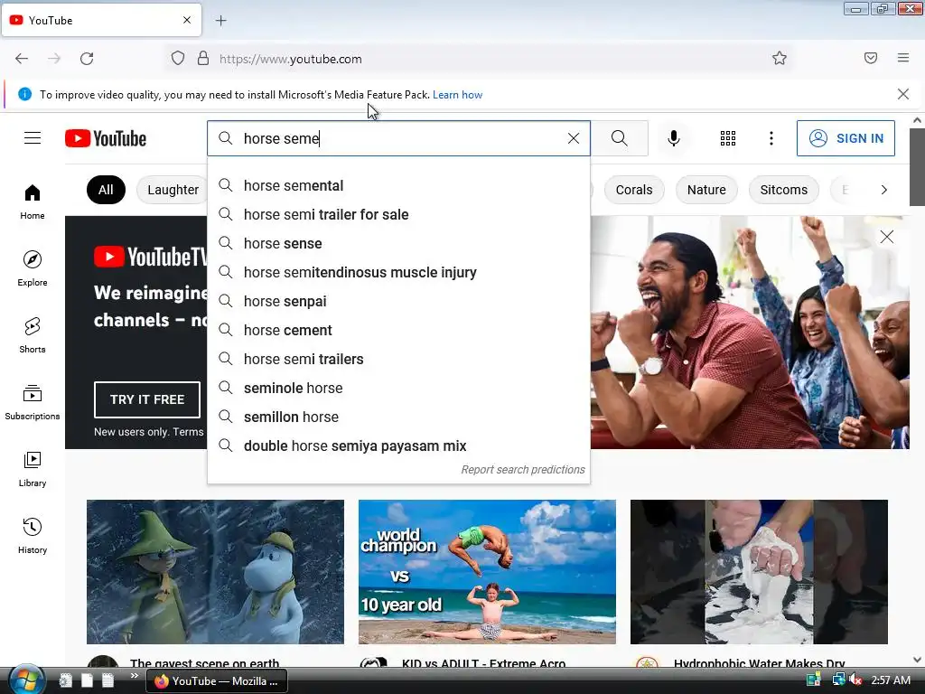
Task: Choose suggestion 'horse senpai'
Action: coord(398,301)
